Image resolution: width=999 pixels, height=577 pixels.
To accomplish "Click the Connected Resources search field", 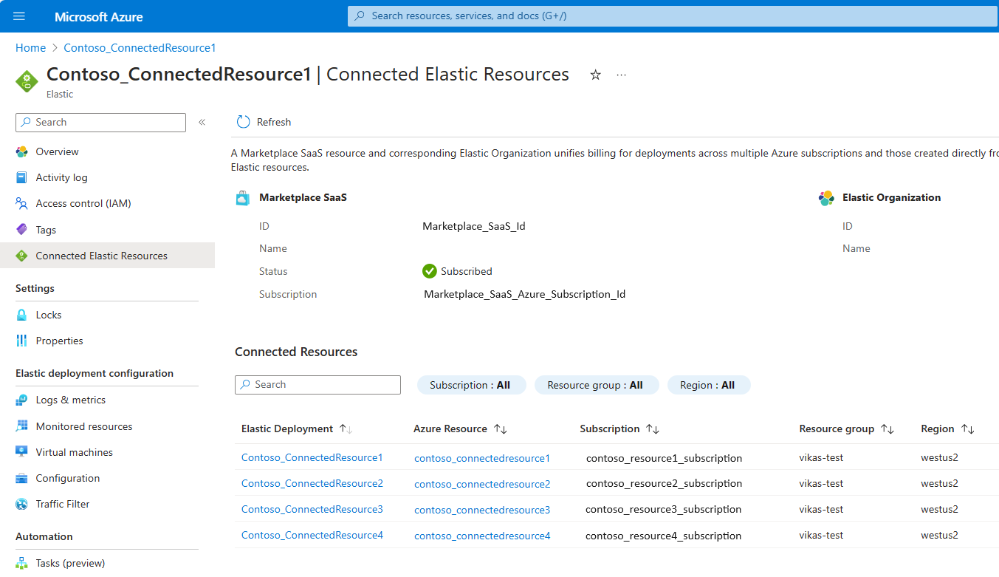I will pyautogui.click(x=317, y=385).
